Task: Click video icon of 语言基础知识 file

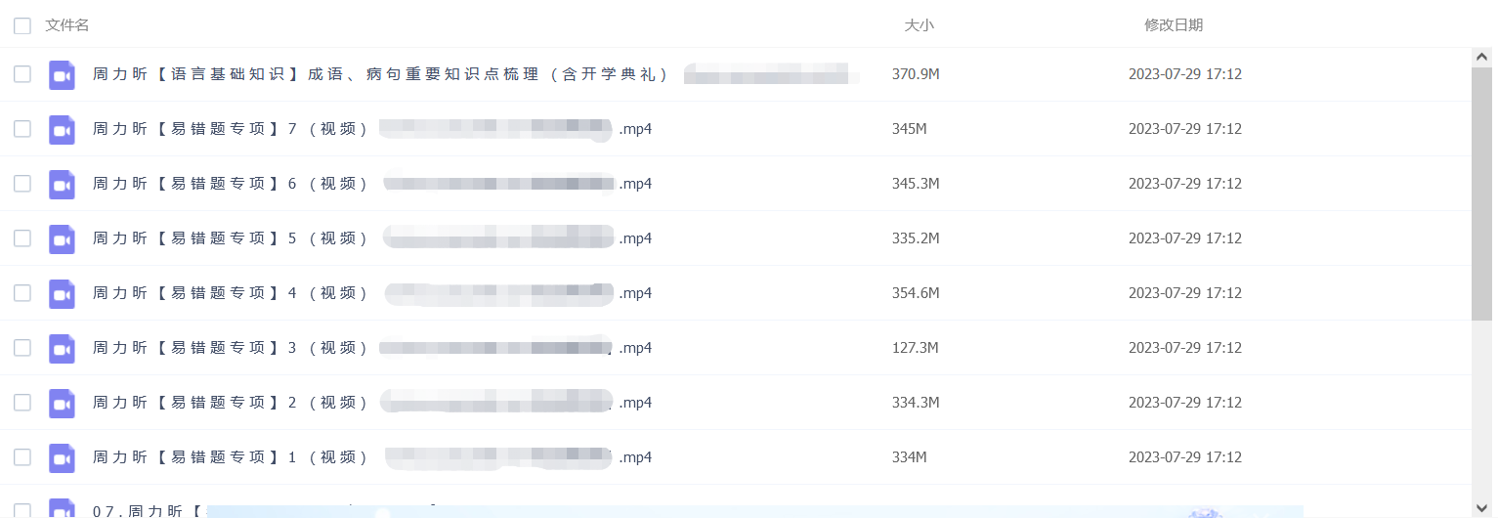Action: [x=62, y=74]
